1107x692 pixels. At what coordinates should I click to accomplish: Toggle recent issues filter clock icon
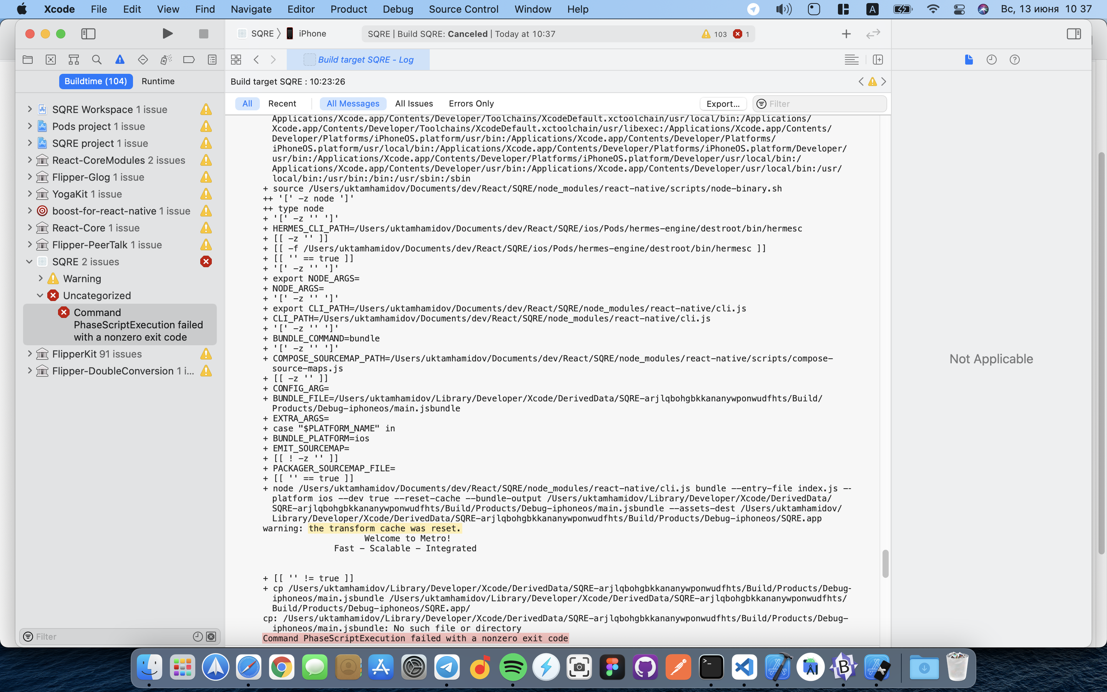point(198,637)
